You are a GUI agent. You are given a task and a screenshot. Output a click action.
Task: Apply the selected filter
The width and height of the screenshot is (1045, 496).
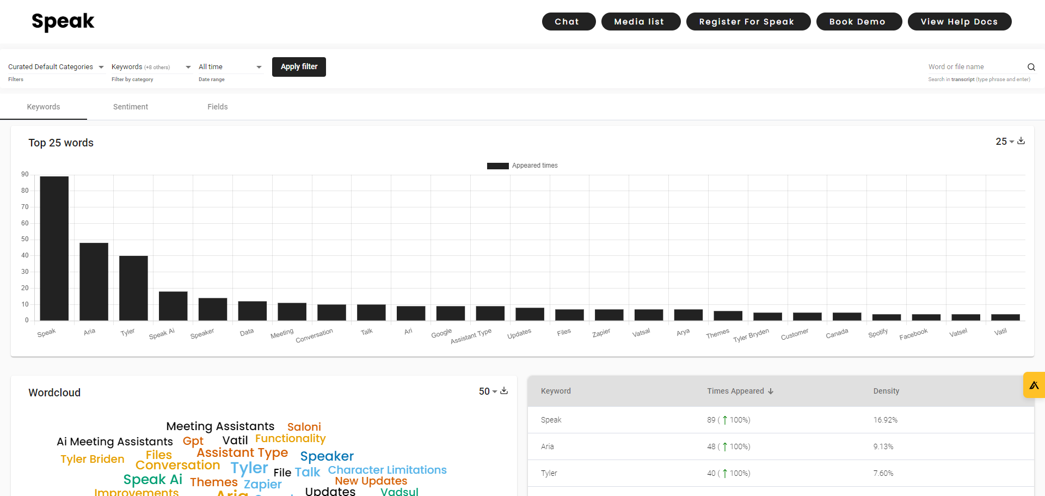pos(299,67)
